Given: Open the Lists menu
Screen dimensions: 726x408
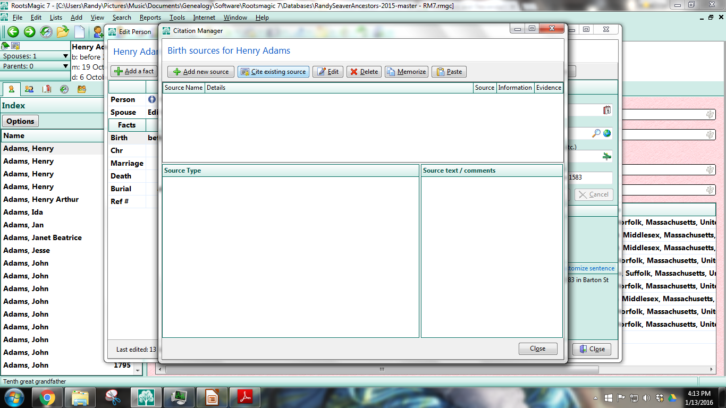Looking at the screenshot, I should (56, 18).
